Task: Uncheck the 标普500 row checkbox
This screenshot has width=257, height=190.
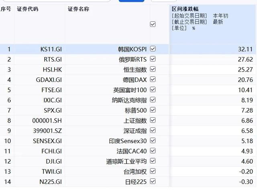Action: [x=153, y=110]
